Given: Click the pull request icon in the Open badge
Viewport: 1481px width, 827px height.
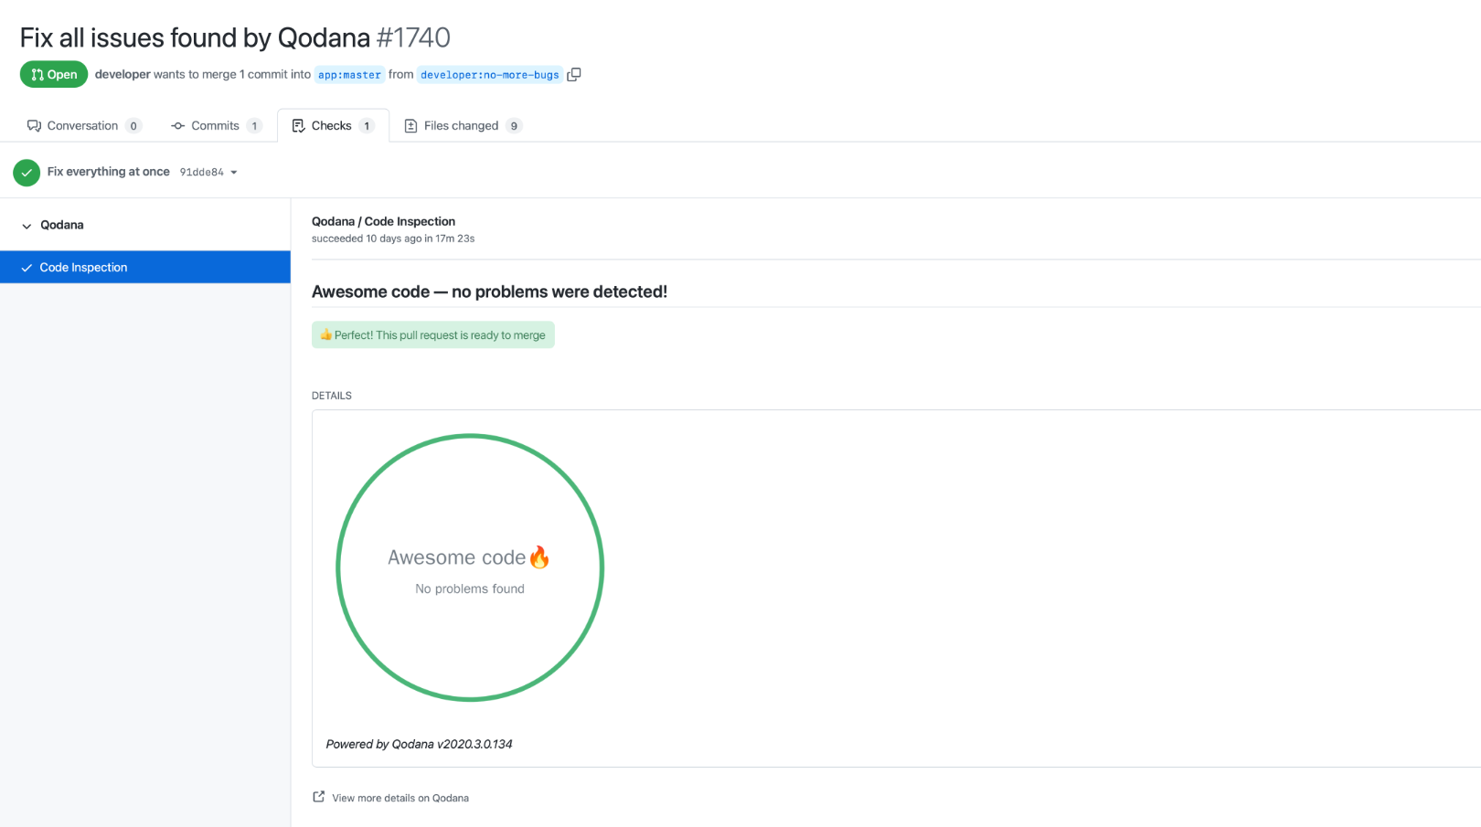Looking at the screenshot, I should click(35, 74).
